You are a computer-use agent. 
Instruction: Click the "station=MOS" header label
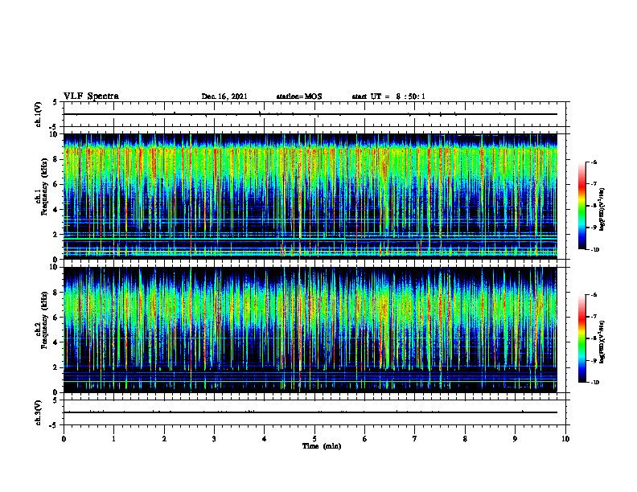click(299, 96)
